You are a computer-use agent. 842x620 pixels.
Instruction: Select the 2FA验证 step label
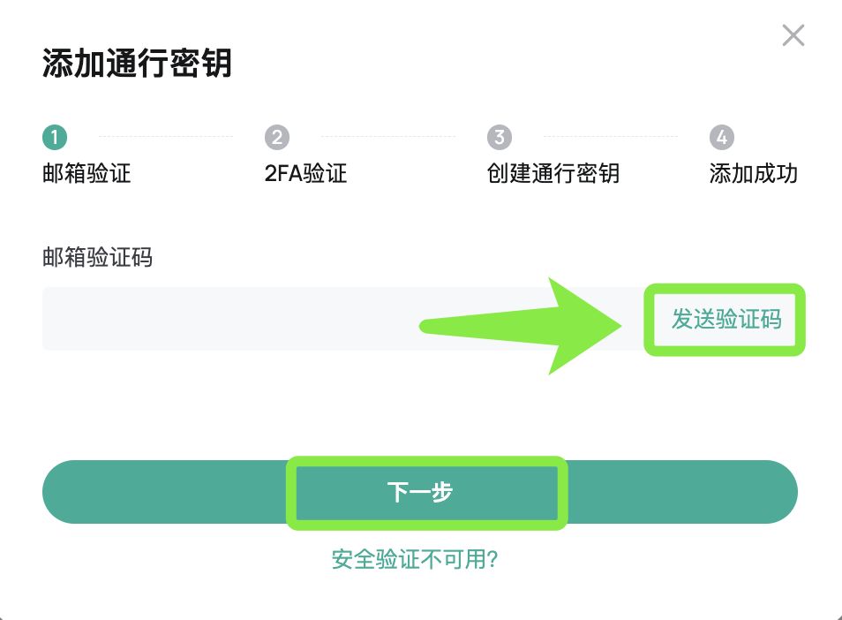pos(305,173)
